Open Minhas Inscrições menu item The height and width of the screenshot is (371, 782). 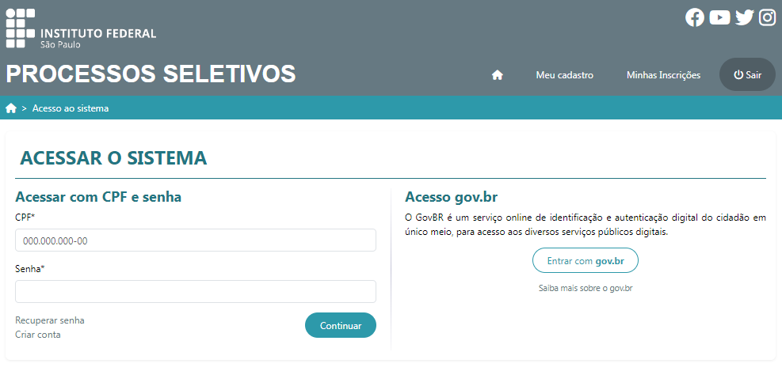(x=663, y=75)
